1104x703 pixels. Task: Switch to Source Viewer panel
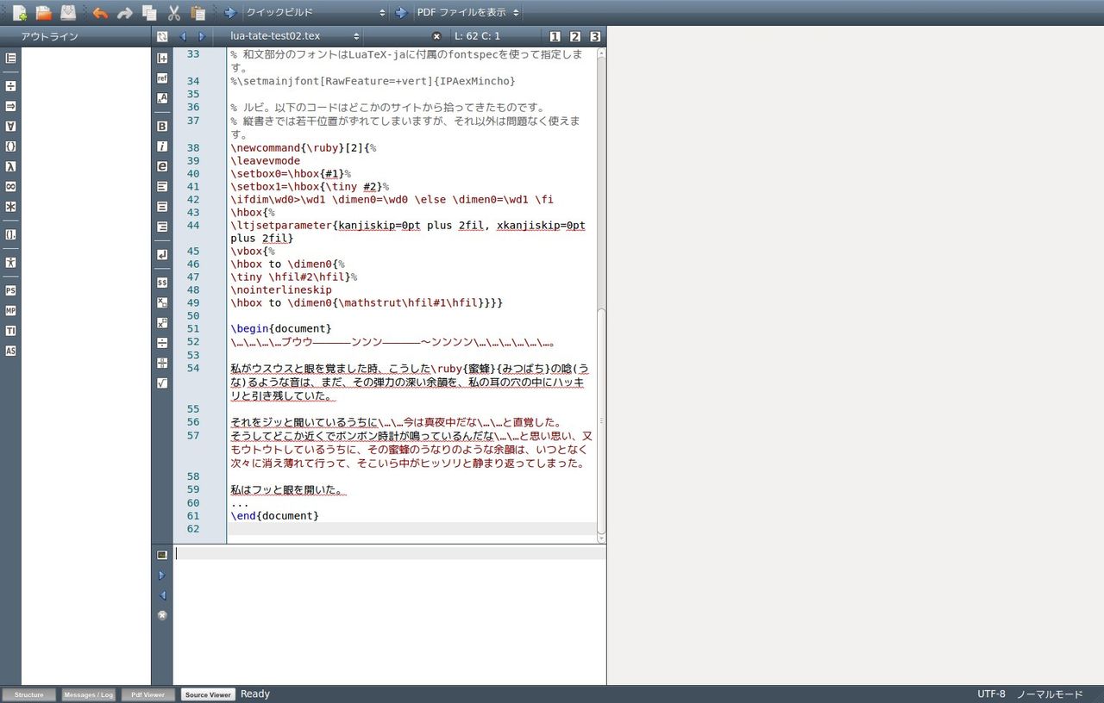tap(208, 694)
